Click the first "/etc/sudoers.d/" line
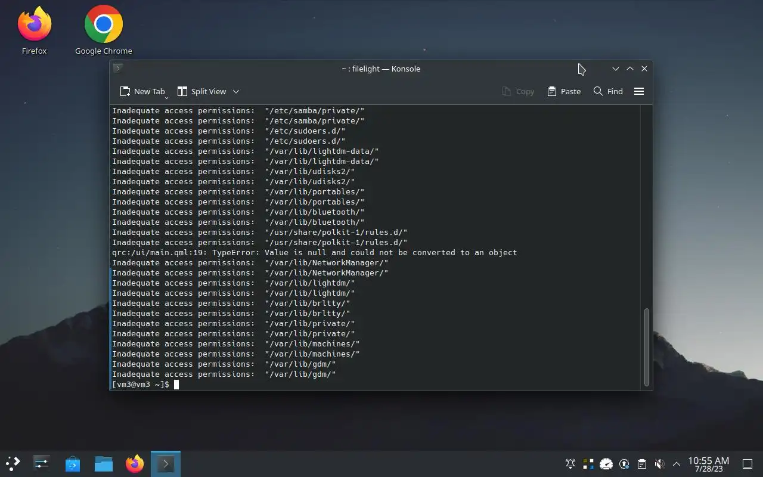This screenshot has height=477, width=763. click(x=229, y=131)
